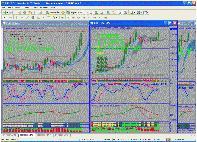
Task: Toggle the Chart Shift icon
Action: point(125,12)
